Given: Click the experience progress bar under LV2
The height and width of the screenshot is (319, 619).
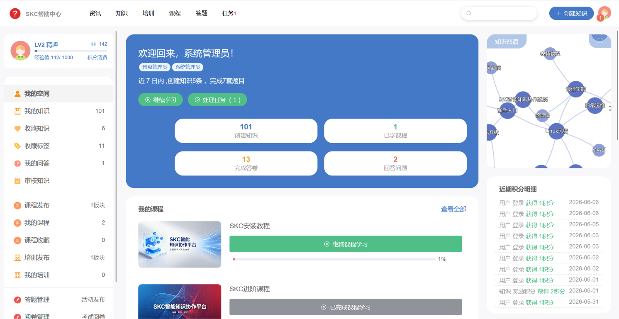Looking at the screenshot, I should [x=71, y=51].
